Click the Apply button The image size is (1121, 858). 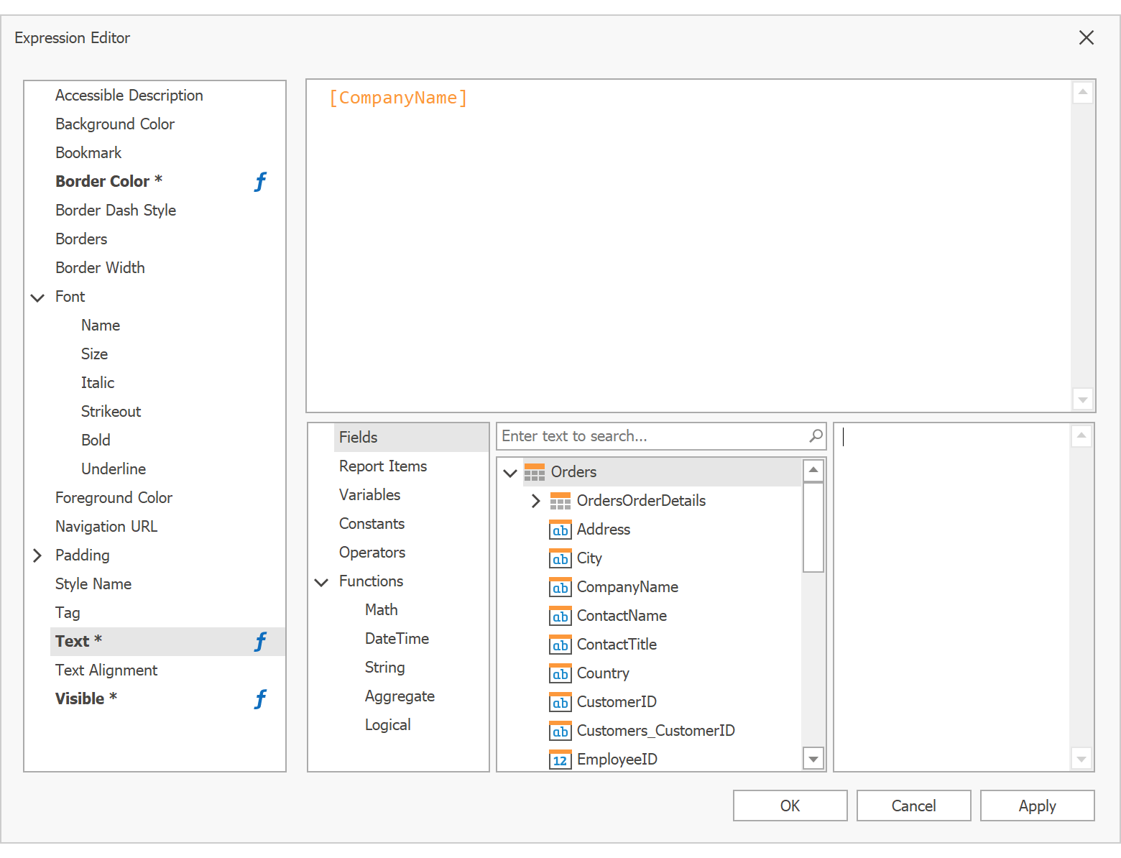click(x=1036, y=806)
